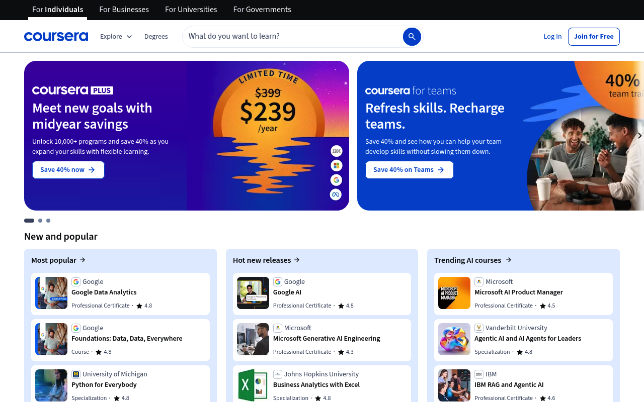
Task: Click the Meet new goals with midyear savings heading
Action: point(92,116)
